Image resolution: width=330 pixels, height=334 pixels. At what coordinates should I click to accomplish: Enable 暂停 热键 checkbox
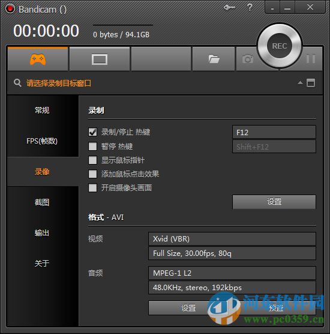[x=92, y=147]
